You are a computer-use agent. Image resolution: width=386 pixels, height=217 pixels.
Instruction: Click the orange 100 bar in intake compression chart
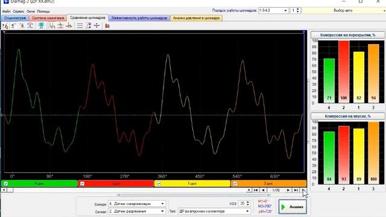373,153
